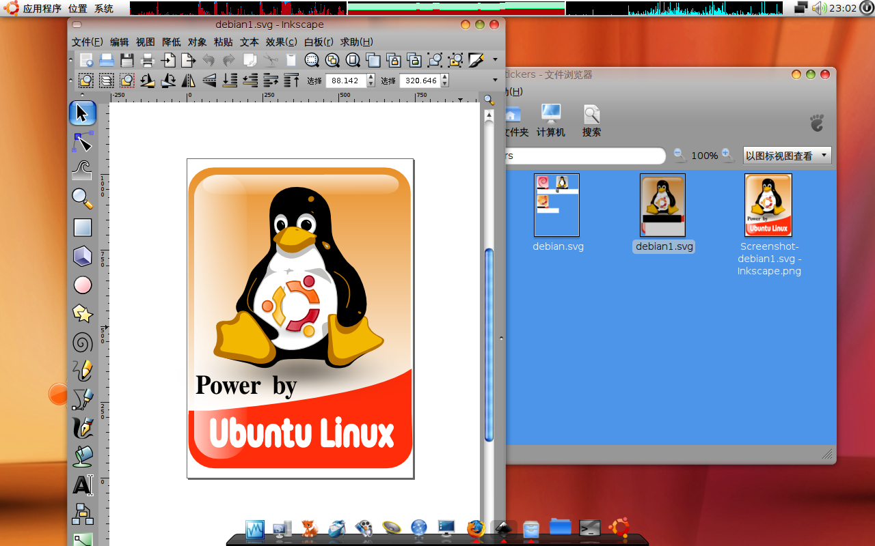Screen dimensions: 875x546
Task: Select the Pencil freehand tool
Action: 83,371
